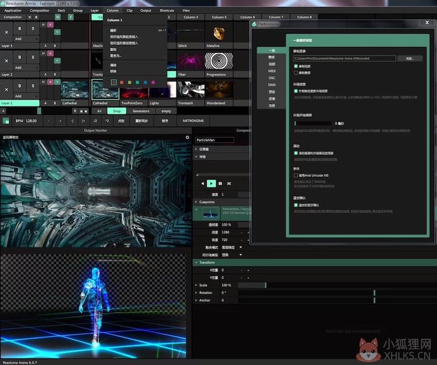Solo Layer 2 with the S button

click(33, 57)
